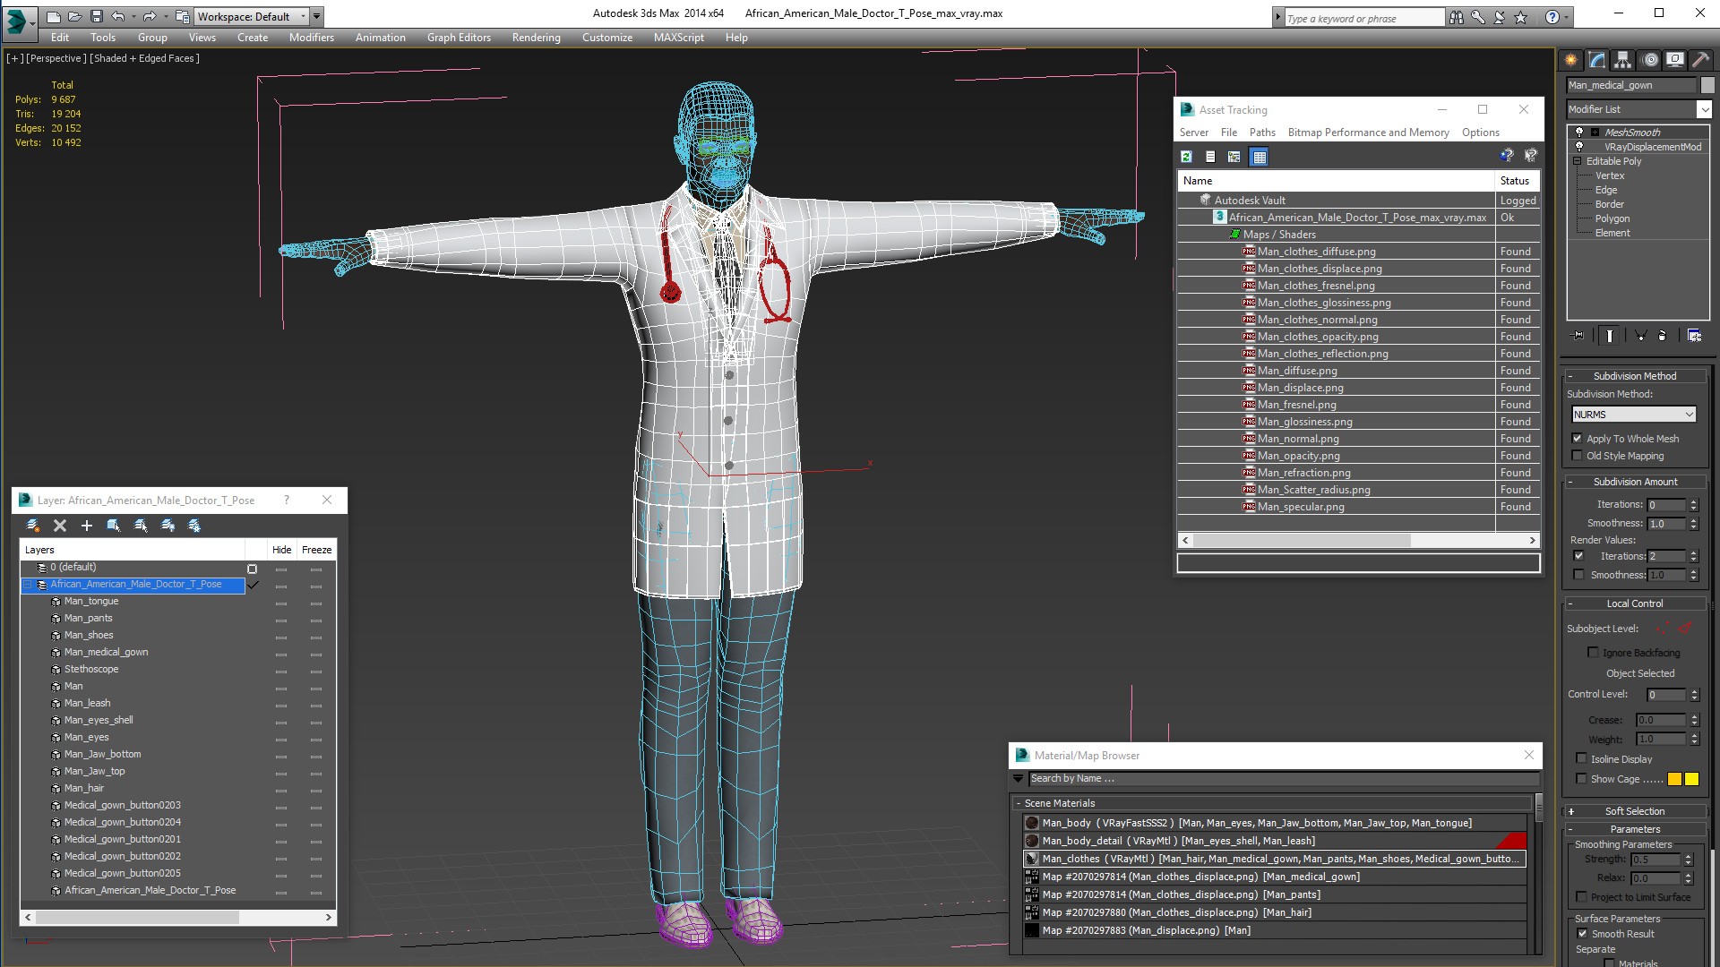Select Man_medical_gown in layer list
This screenshot has height=967, width=1720.
pos(106,652)
